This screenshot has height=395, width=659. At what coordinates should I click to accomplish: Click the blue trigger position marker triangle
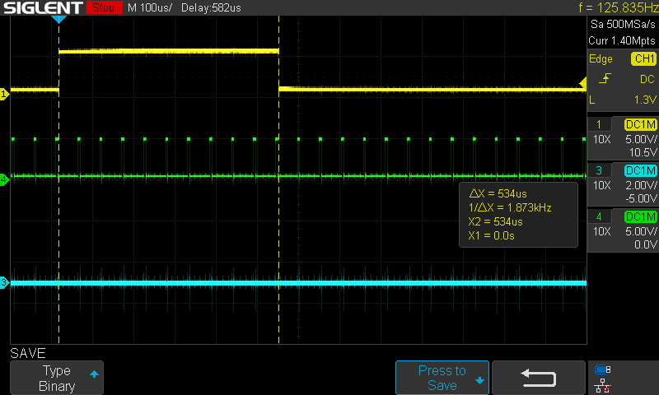pos(58,18)
